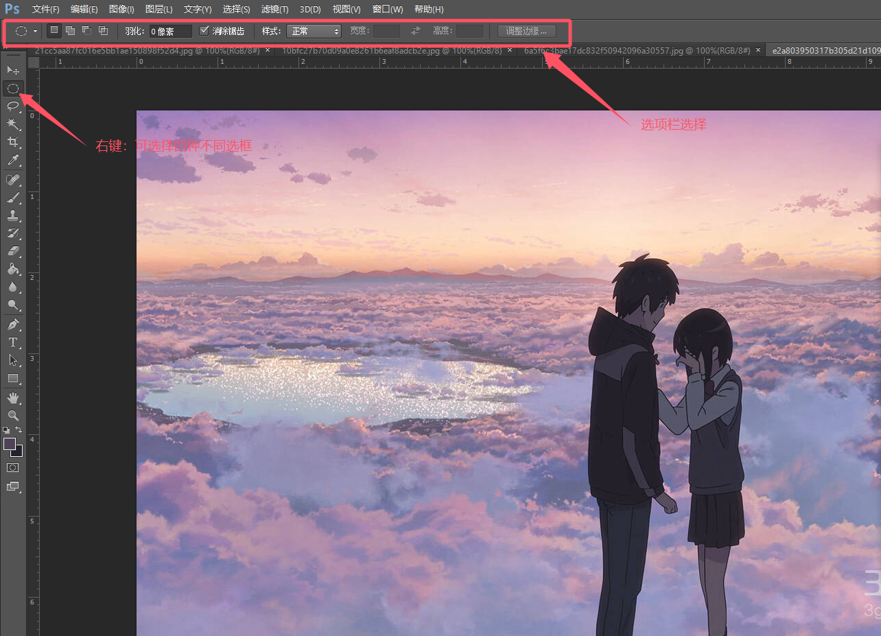Screen dimensions: 881x636
Task: Select the Move tool
Action: click(x=13, y=70)
